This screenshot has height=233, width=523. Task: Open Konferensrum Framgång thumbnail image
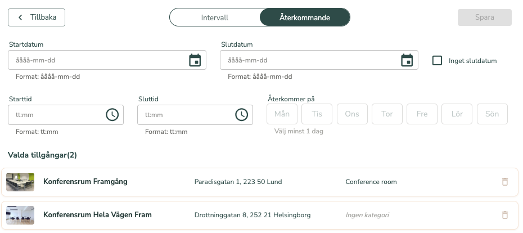(x=20, y=182)
